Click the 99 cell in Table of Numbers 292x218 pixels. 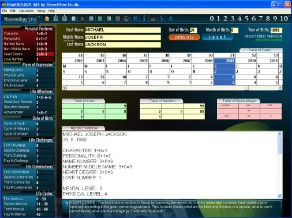coord(194,106)
